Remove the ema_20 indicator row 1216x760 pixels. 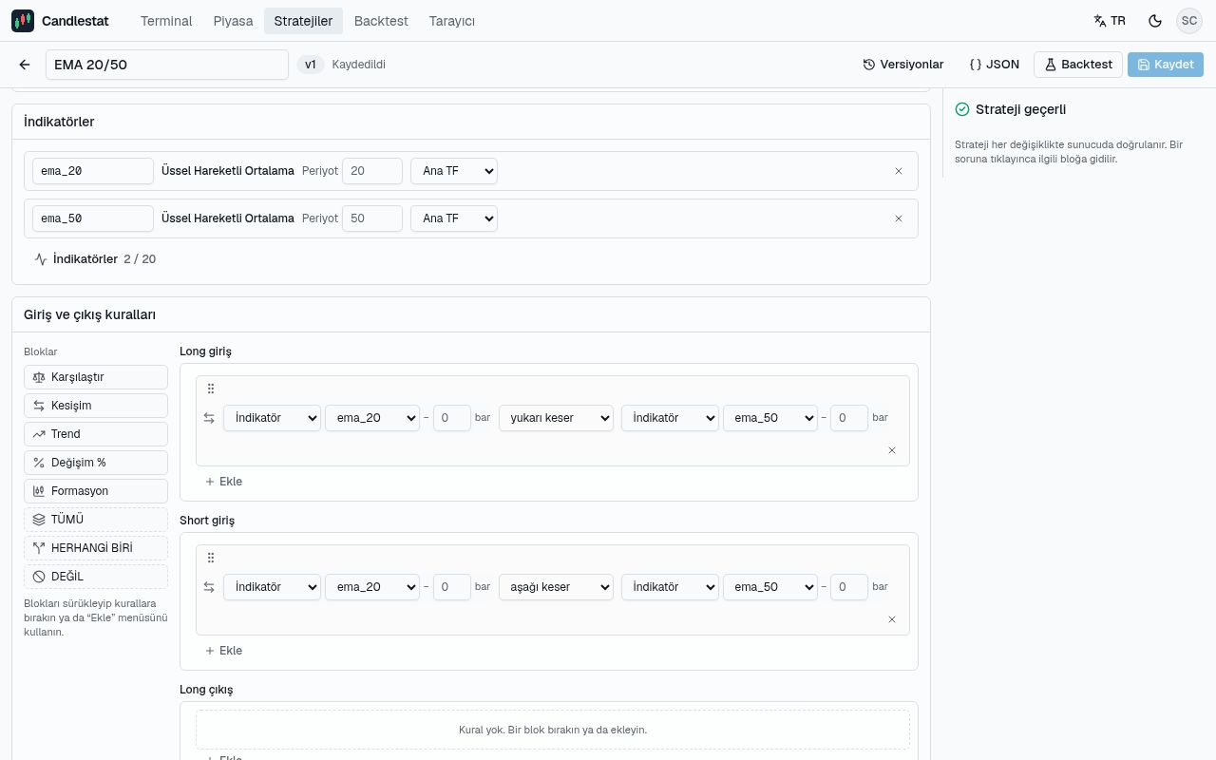899,171
